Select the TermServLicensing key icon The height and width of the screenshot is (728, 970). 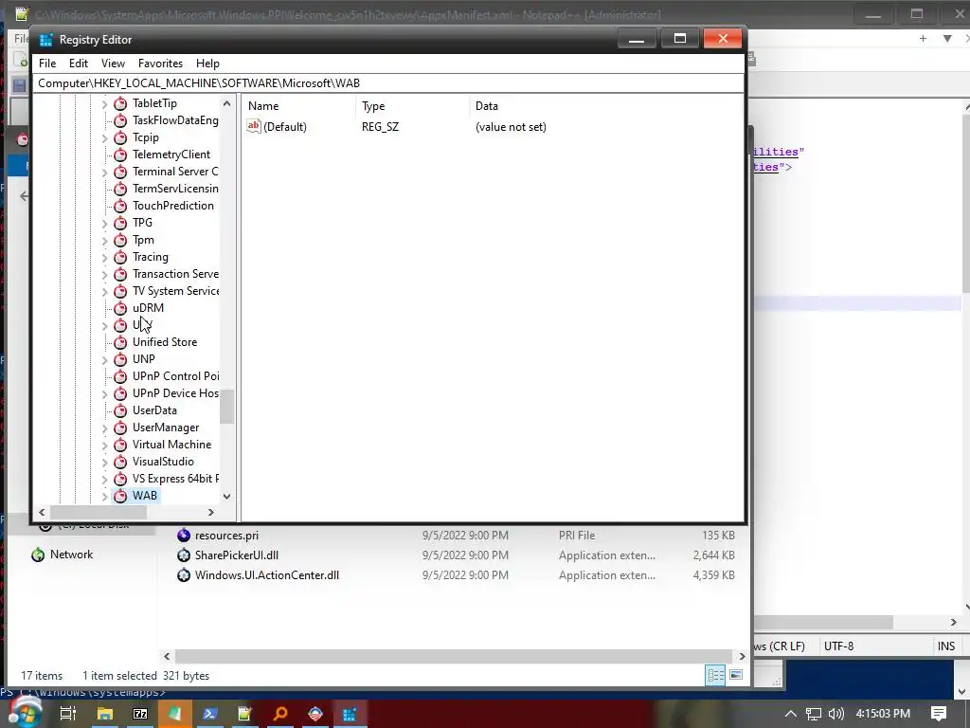120,189
